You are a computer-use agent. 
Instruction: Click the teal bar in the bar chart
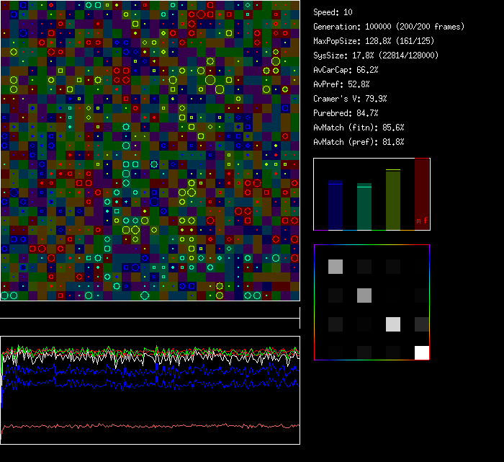click(x=364, y=207)
